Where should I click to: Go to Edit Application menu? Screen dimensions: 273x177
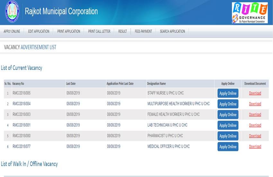39,31
